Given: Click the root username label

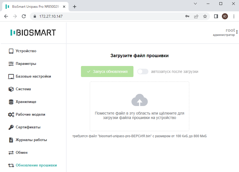Looking at the screenshot, I should tap(230, 30).
